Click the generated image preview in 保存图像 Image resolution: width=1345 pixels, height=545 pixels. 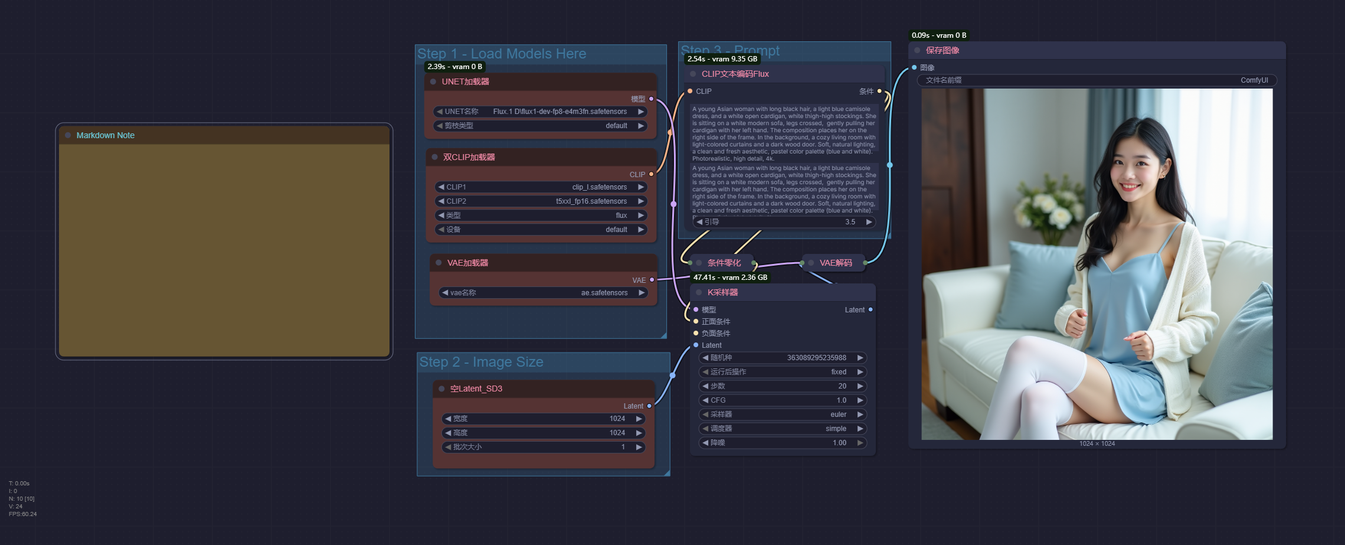(1097, 264)
